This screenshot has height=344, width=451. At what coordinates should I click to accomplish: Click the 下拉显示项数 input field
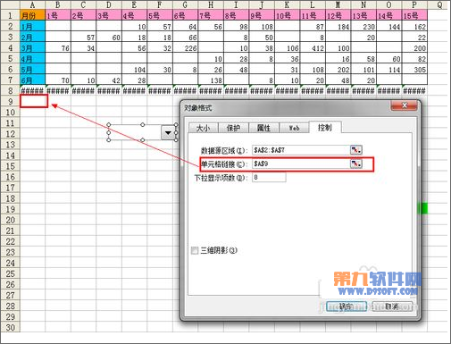(x=269, y=178)
